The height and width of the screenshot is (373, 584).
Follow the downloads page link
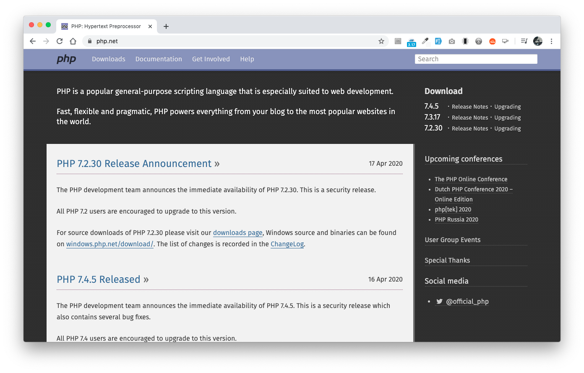click(237, 233)
